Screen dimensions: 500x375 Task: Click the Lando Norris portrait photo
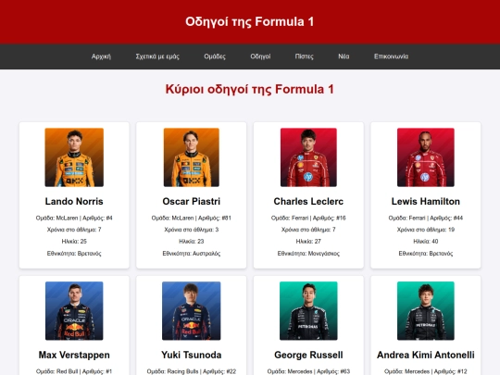point(74,157)
